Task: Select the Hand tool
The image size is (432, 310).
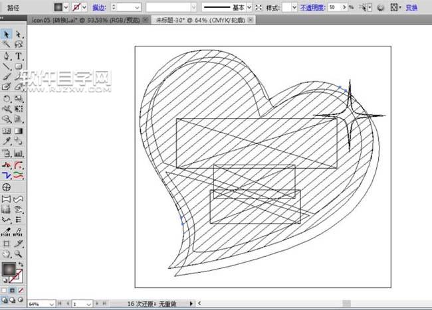Action: click(x=6, y=254)
